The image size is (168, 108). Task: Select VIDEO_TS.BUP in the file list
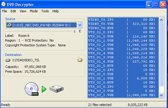(123, 28)
